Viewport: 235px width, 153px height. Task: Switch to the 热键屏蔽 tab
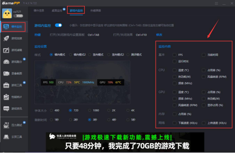[x=95, y=11]
